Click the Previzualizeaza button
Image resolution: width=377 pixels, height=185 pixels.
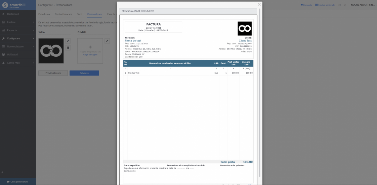point(53,73)
